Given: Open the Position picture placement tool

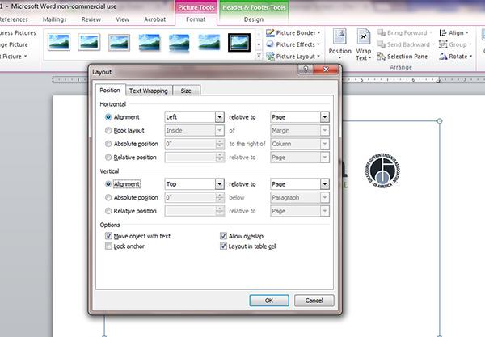Looking at the screenshot, I should click(x=339, y=44).
